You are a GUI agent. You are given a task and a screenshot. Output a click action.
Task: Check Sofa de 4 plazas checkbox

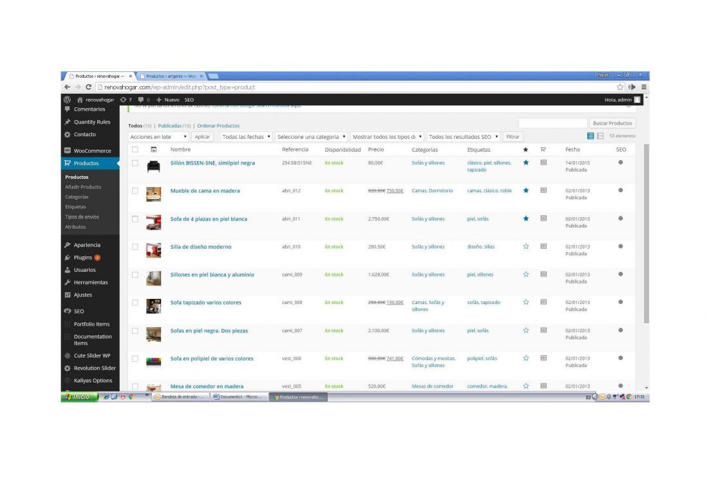(x=135, y=219)
